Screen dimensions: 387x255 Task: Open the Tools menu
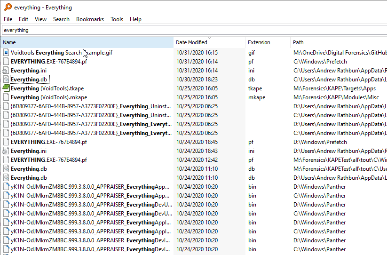pos(117,19)
